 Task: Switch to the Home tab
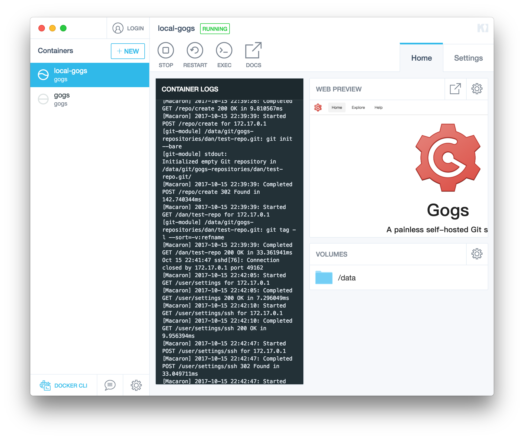click(421, 58)
